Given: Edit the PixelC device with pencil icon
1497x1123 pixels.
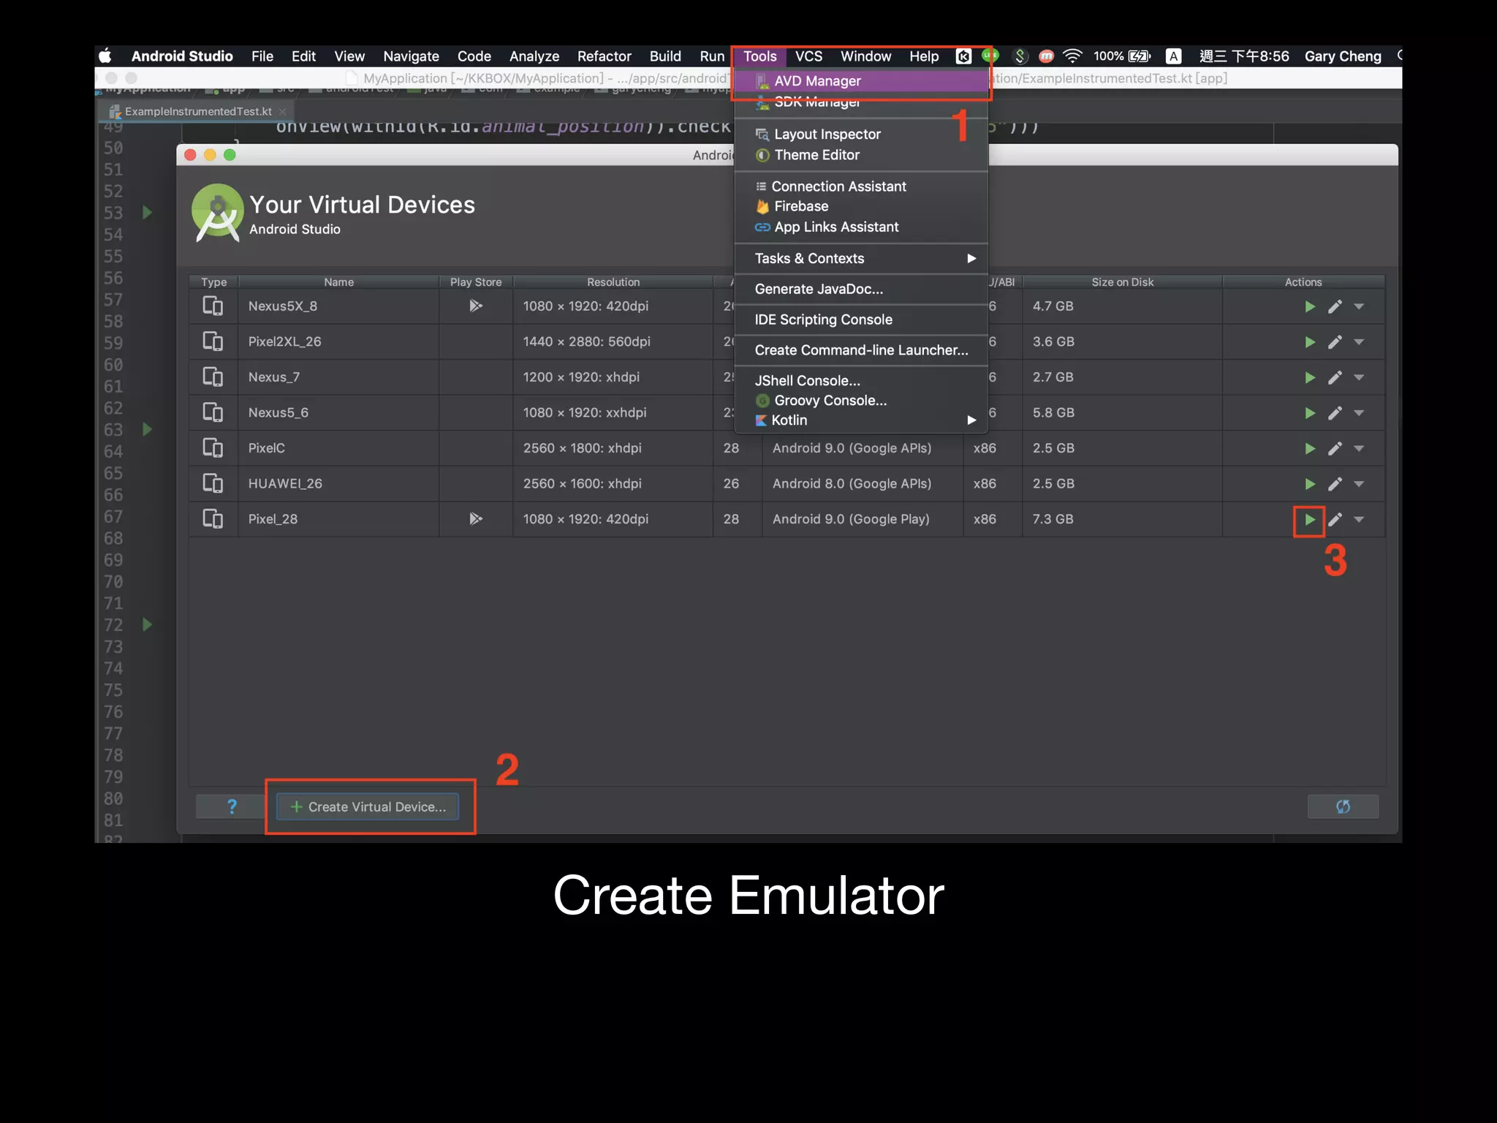Looking at the screenshot, I should [x=1335, y=448].
